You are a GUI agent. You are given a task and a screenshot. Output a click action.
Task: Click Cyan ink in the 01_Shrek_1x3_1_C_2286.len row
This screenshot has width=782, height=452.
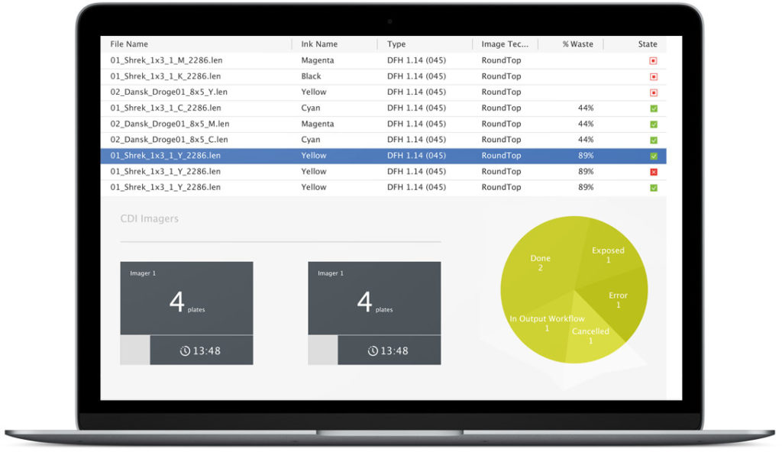tap(310, 108)
